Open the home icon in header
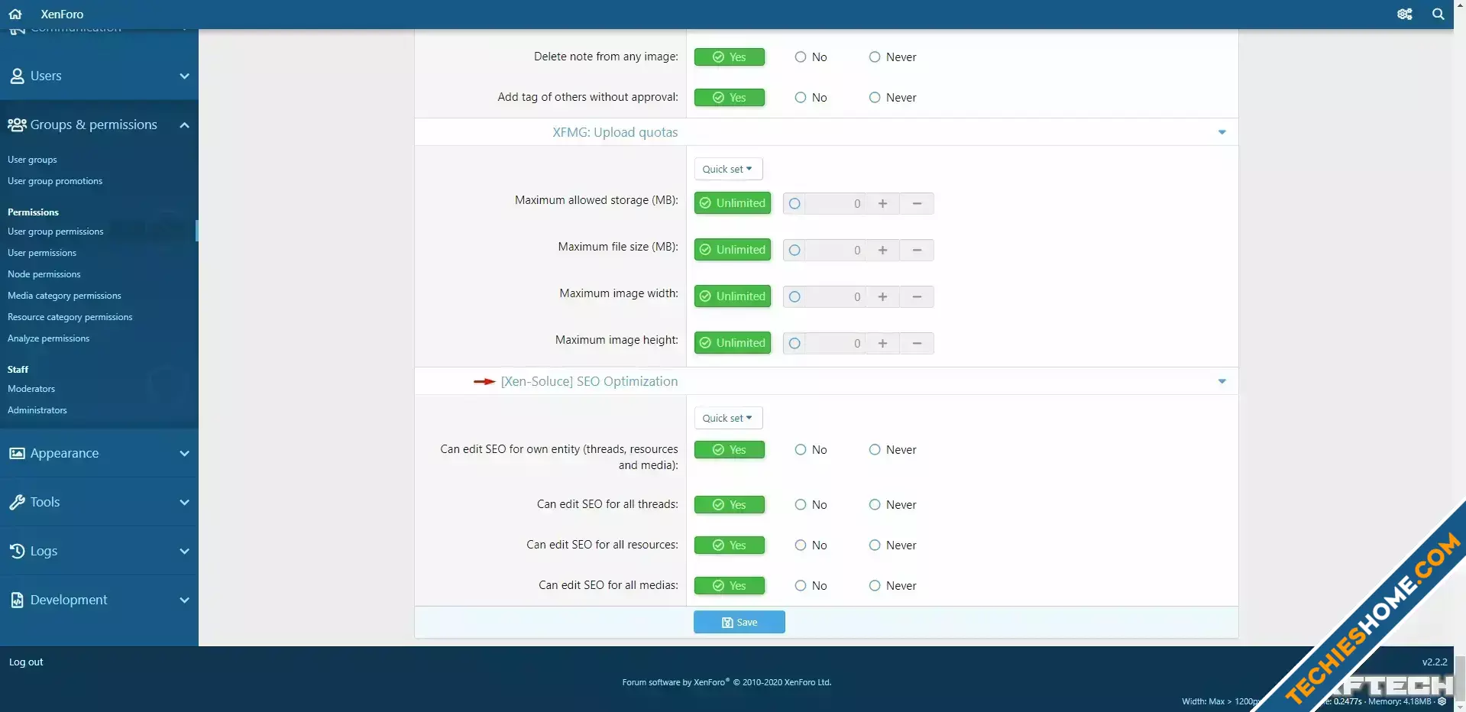The image size is (1466, 712). (15, 14)
